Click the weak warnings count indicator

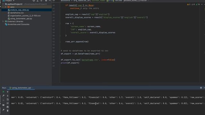[193, 4]
